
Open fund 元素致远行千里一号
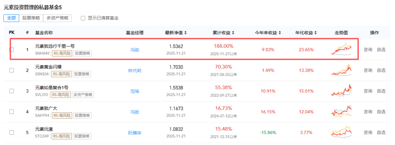point(55,46)
